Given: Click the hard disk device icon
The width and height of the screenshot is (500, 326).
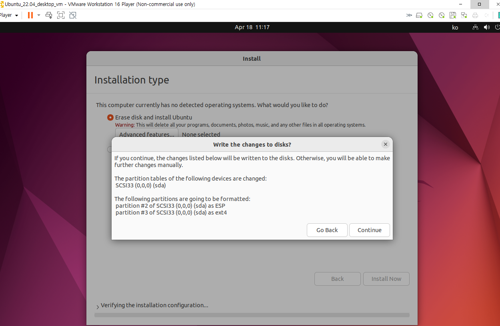Looking at the screenshot, I should [x=419, y=15].
